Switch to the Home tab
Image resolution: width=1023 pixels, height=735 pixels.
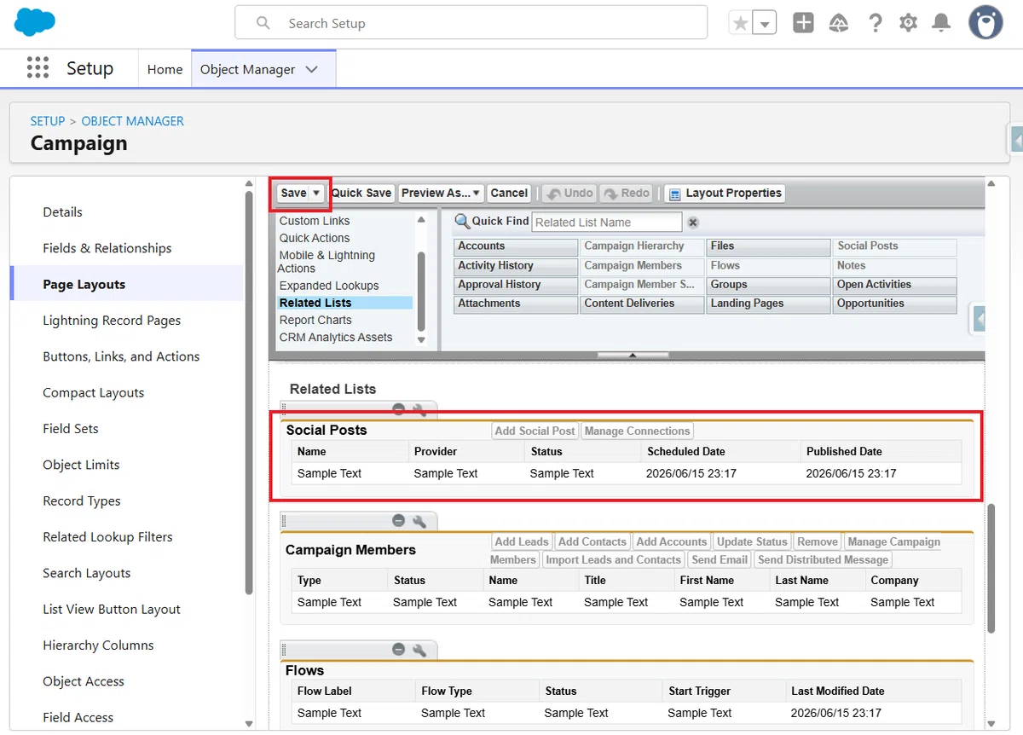pos(165,69)
